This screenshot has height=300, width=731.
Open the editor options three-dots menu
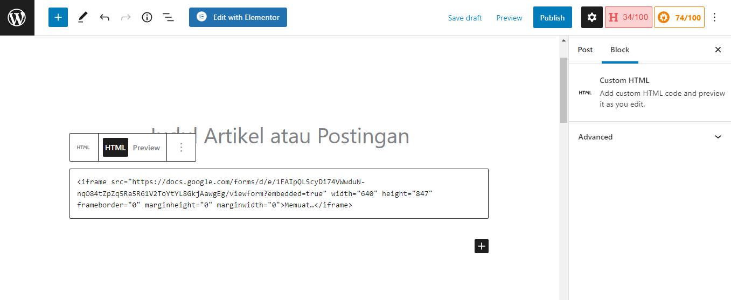715,17
